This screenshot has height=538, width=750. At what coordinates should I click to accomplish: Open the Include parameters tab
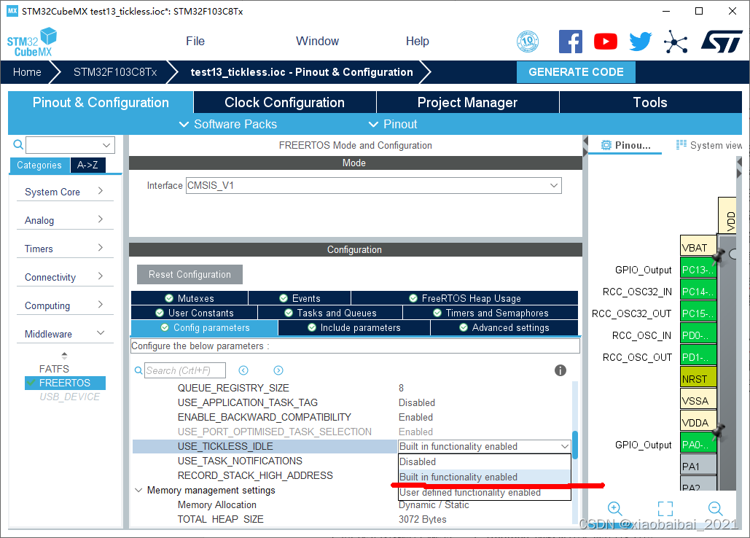[x=354, y=327]
